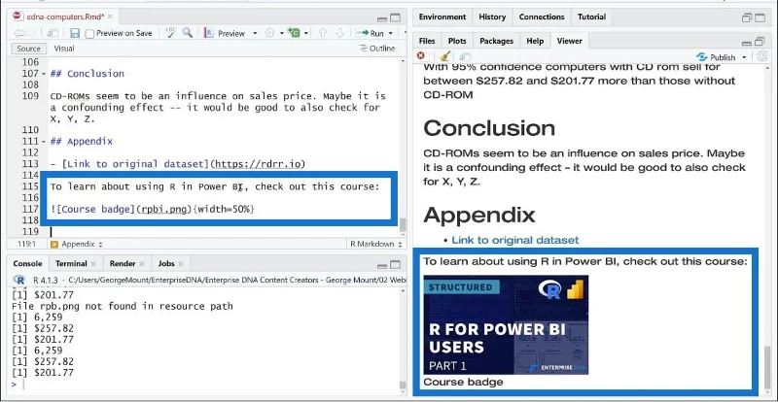Screen dimensions: 778x402
Task: Open the Packages tab
Action: click(496, 41)
